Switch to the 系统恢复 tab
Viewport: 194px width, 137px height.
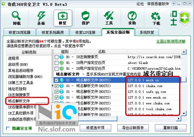coord(147,32)
